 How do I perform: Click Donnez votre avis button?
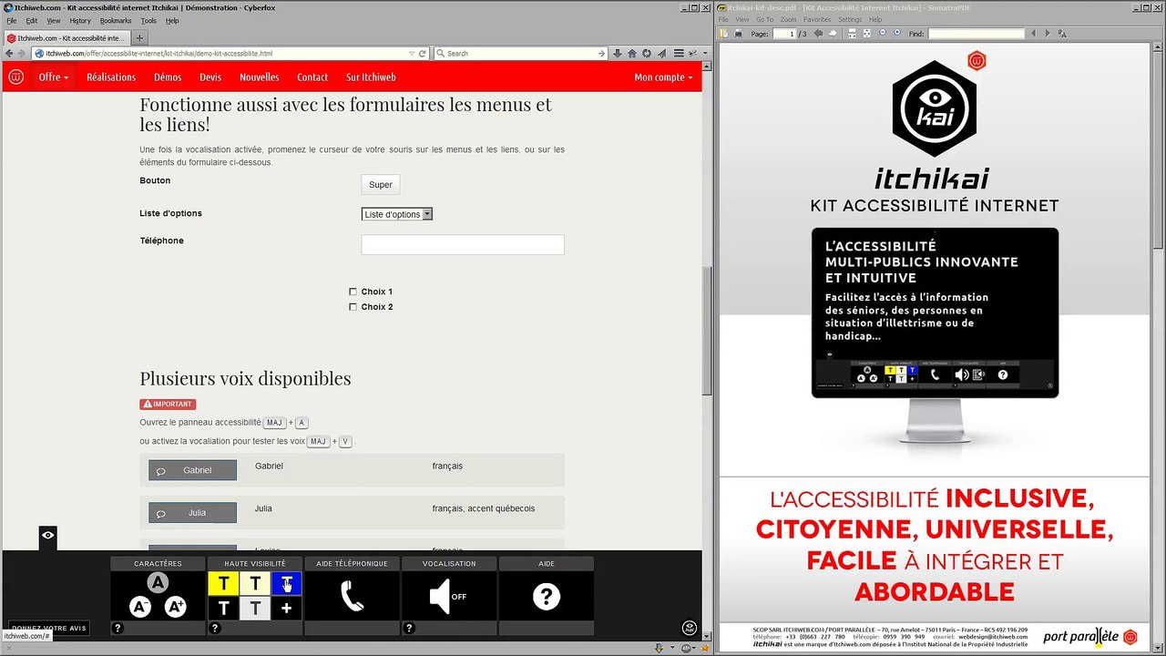pos(48,628)
